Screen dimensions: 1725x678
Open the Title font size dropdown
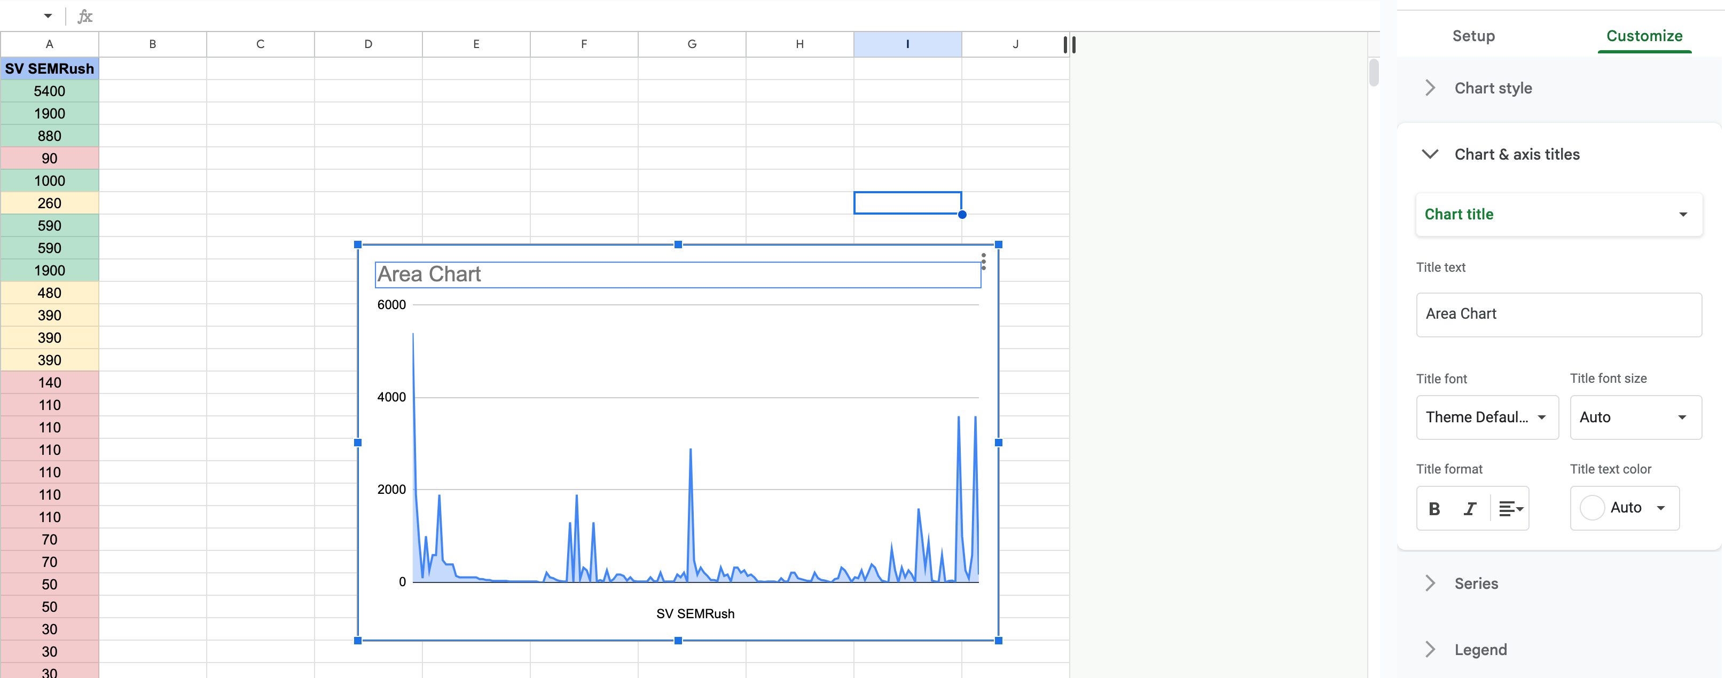[x=1635, y=417]
